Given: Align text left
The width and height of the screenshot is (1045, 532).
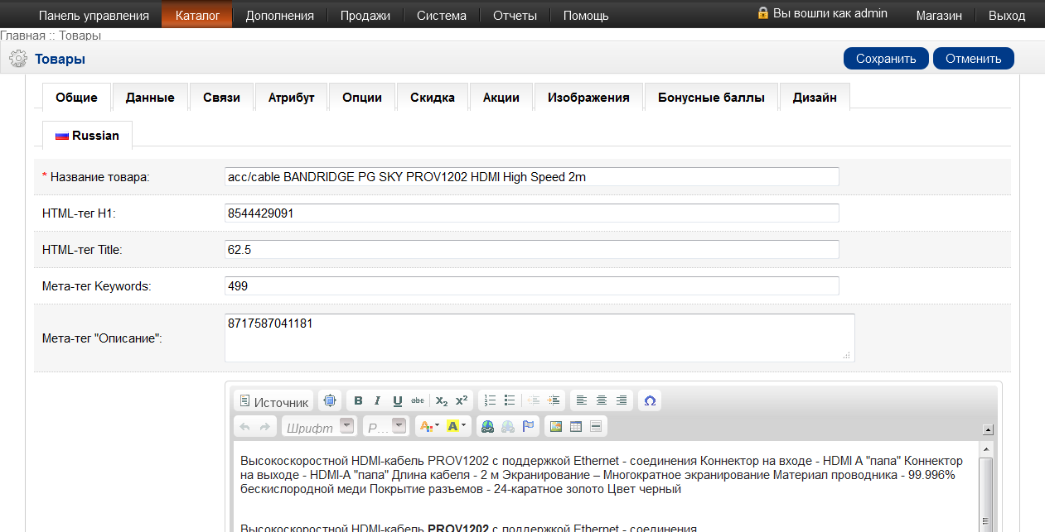Looking at the screenshot, I should 582,400.
